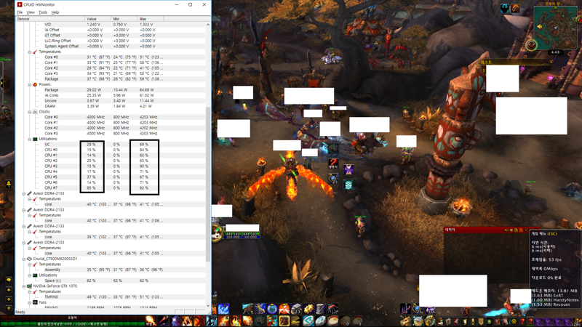Click the red question mark micro menu icon
The image size is (582, 327).
coord(522,321)
